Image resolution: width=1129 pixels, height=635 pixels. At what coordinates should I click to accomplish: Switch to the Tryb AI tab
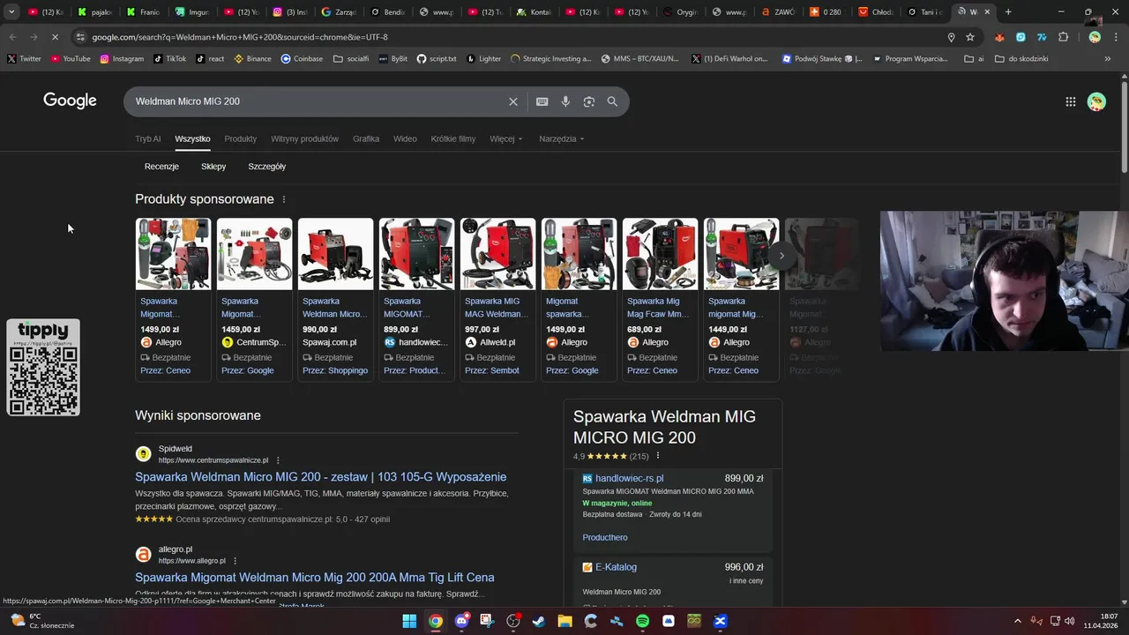[148, 138]
